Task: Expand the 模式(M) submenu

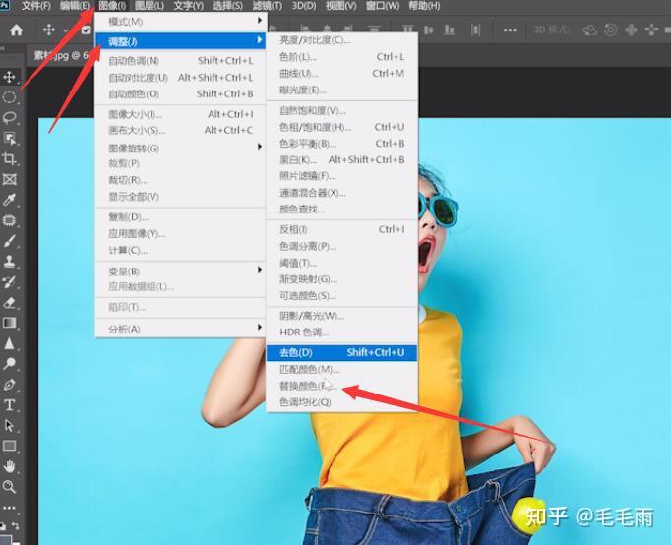Action: [181, 21]
